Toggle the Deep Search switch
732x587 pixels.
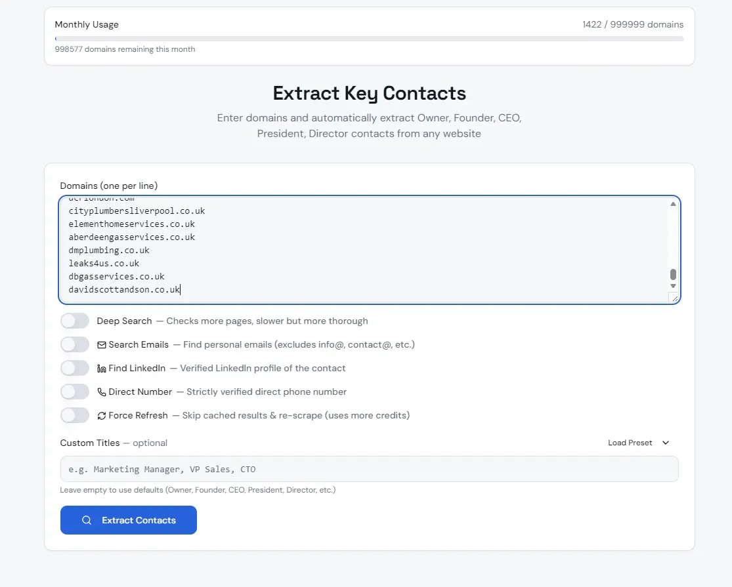tap(75, 321)
